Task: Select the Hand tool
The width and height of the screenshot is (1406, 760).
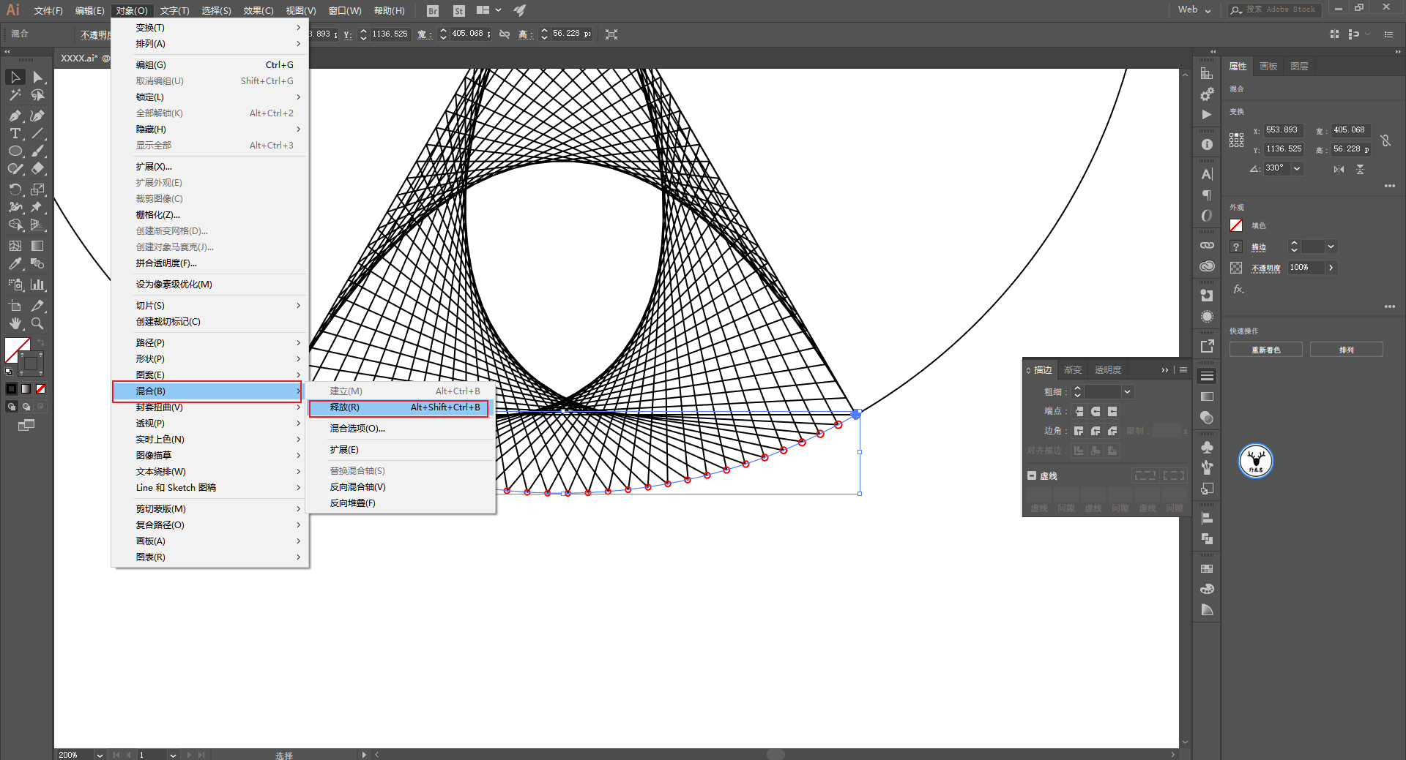Action: point(15,323)
